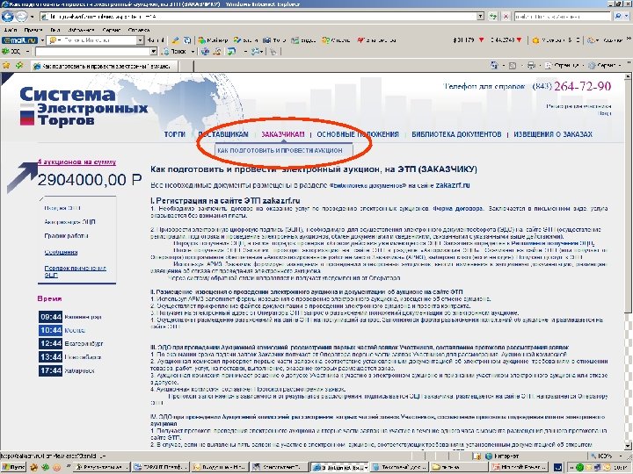Open ИЗВЕЩЕНИЯ О ЗАКАЗАХ navigation item
This screenshot has width=633, height=474.
(x=553, y=134)
